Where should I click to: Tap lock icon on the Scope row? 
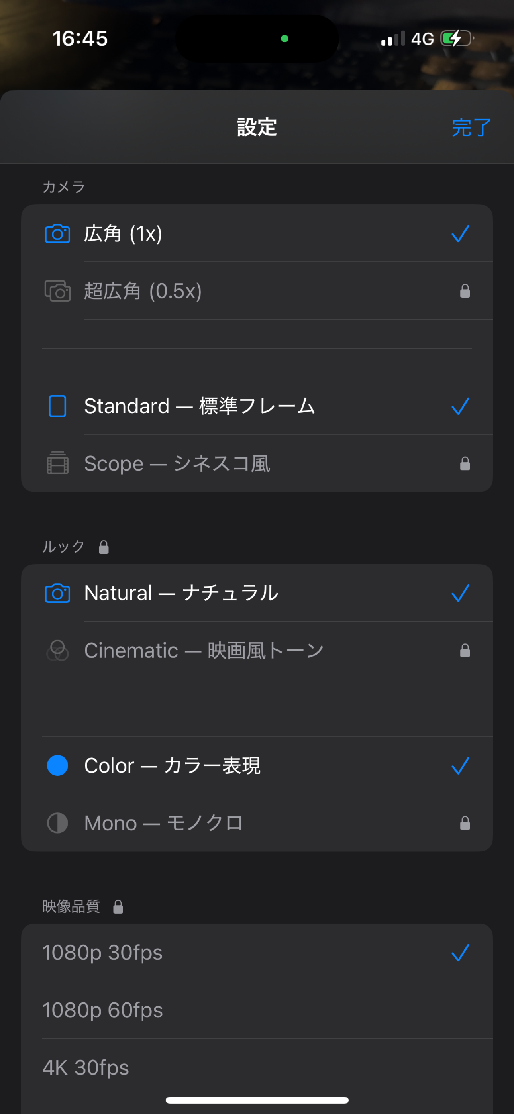[x=465, y=463]
